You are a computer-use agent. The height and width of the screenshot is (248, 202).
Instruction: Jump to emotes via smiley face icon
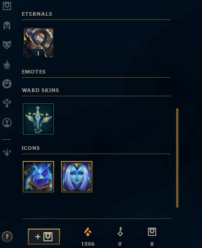[7, 83]
